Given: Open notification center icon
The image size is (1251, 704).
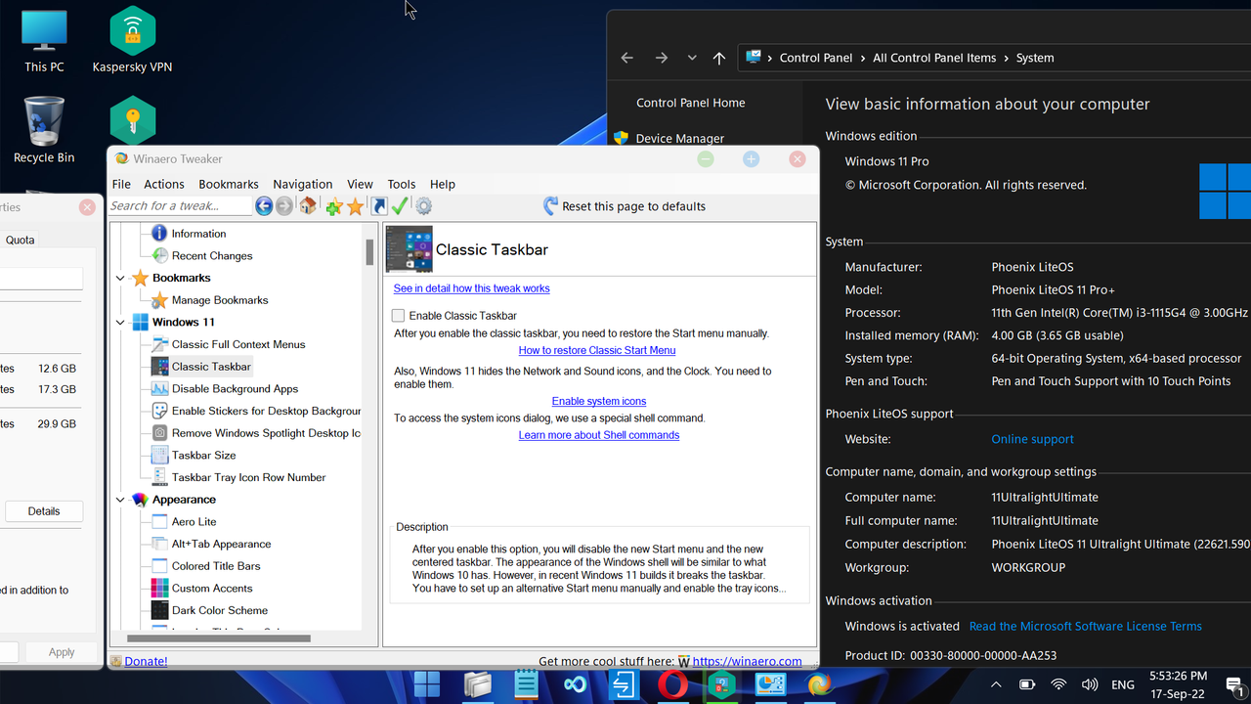Looking at the screenshot, I should coord(1233,685).
